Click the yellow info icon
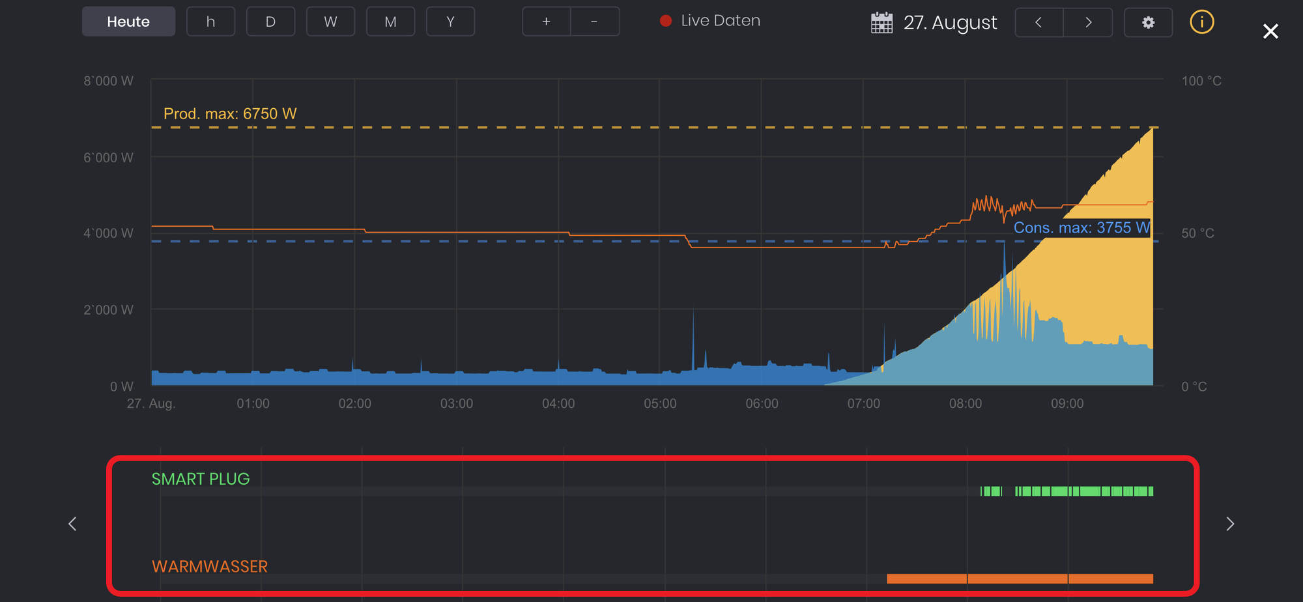This screenshot has width=1303, height=602. (x=1201, y=22)
